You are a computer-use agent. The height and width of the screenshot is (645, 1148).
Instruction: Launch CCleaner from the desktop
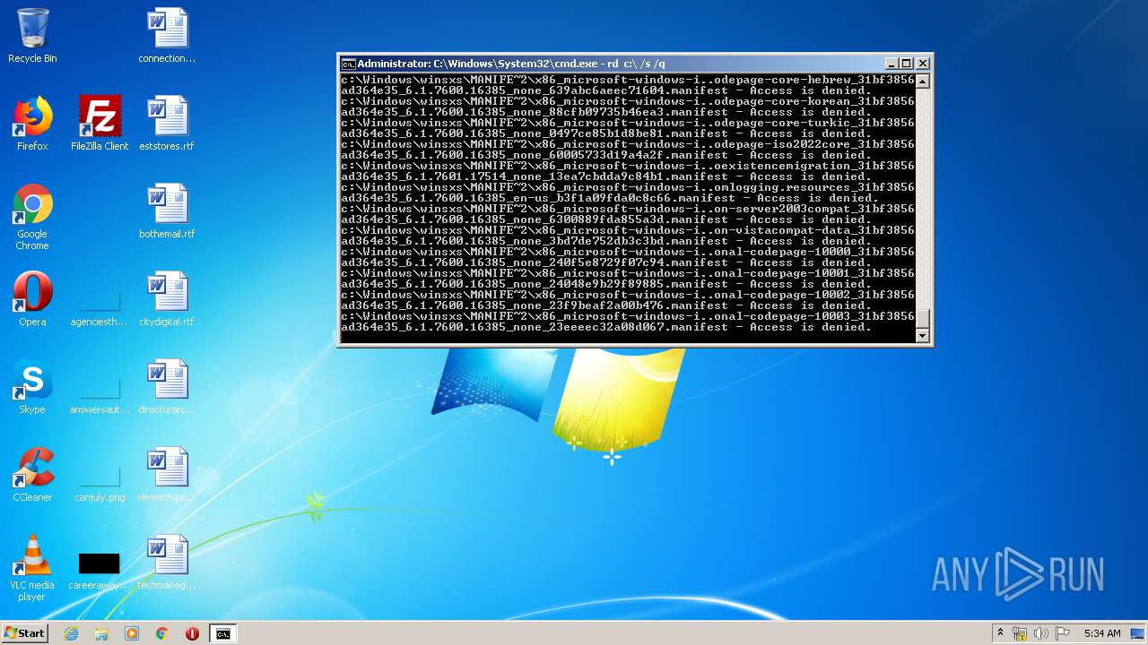(32, 475)
